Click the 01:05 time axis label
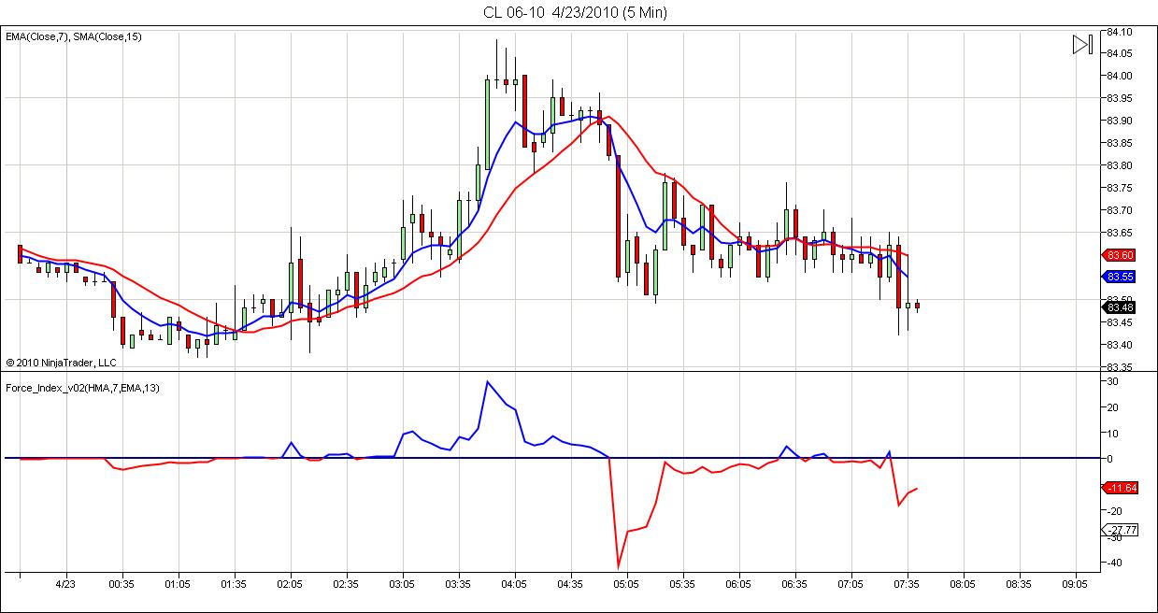The width and height of the screenshot is (1158, 613). (178, 584)
